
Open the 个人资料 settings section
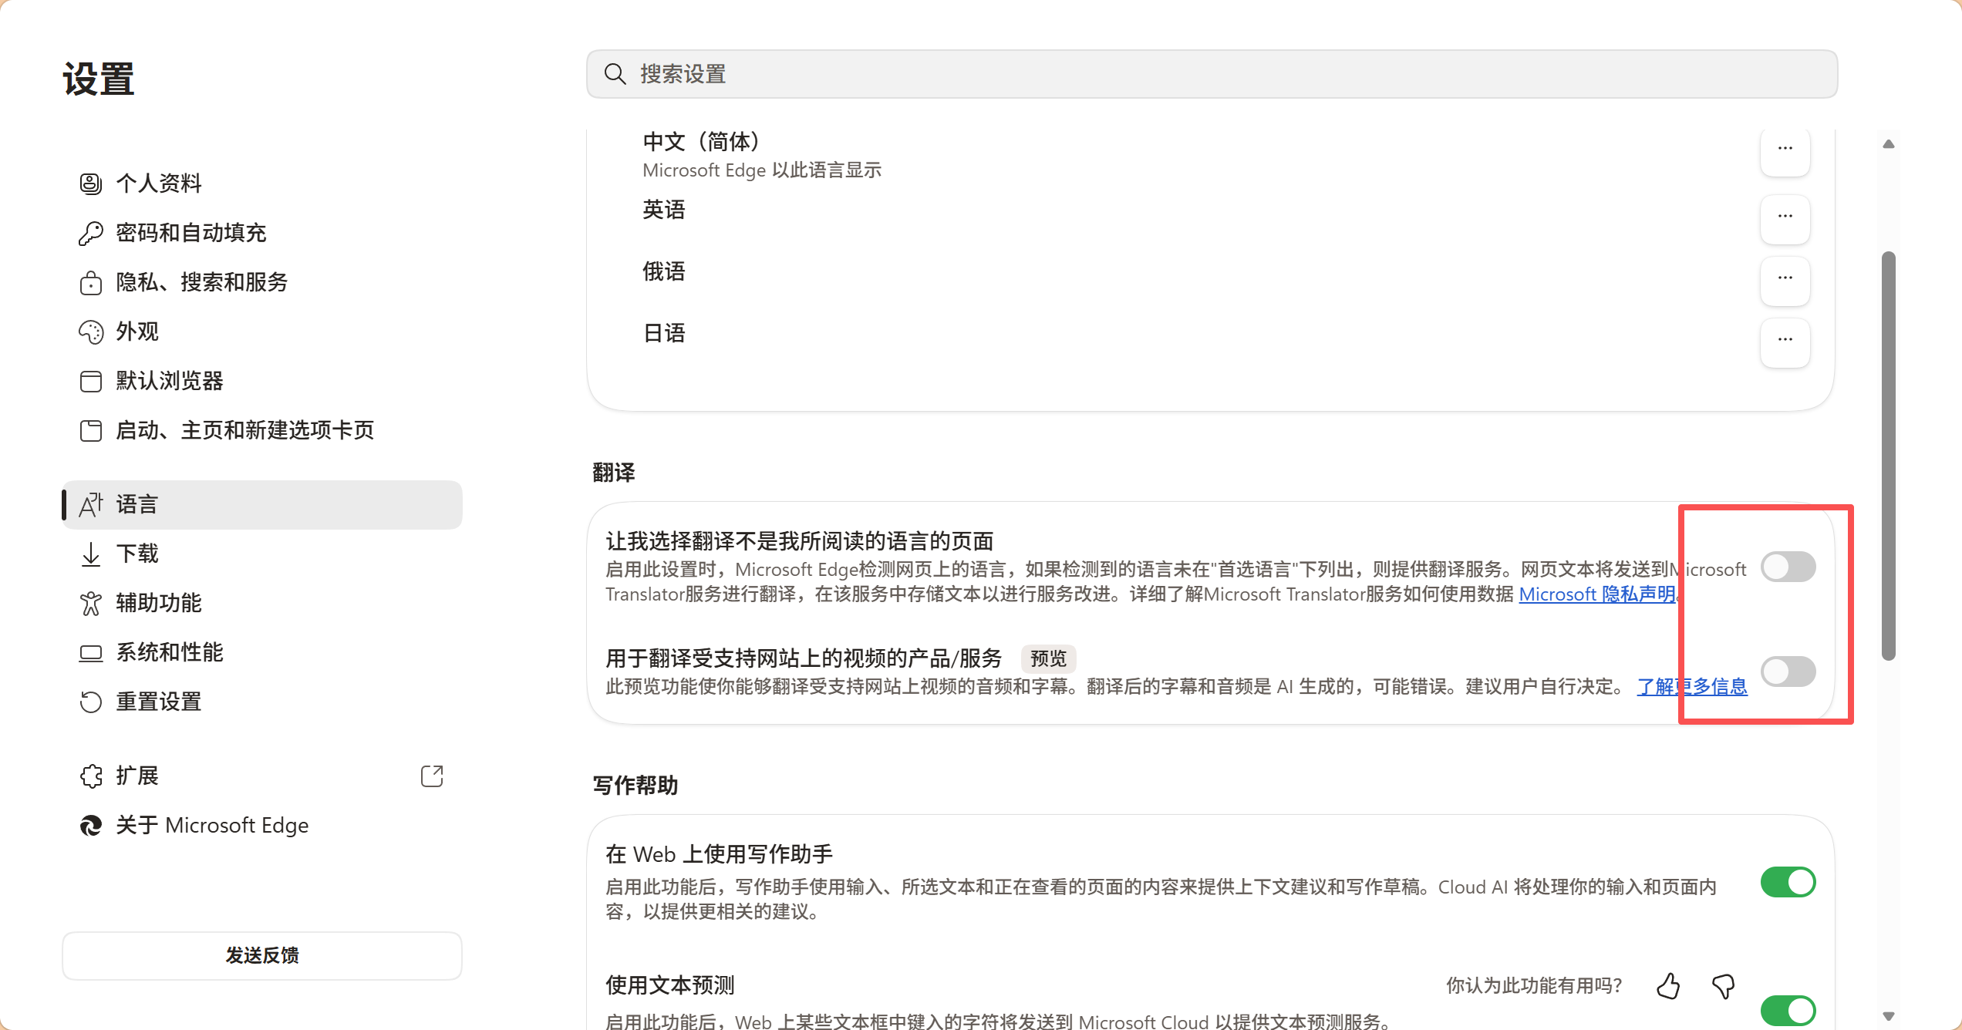(x=262, y=183)
